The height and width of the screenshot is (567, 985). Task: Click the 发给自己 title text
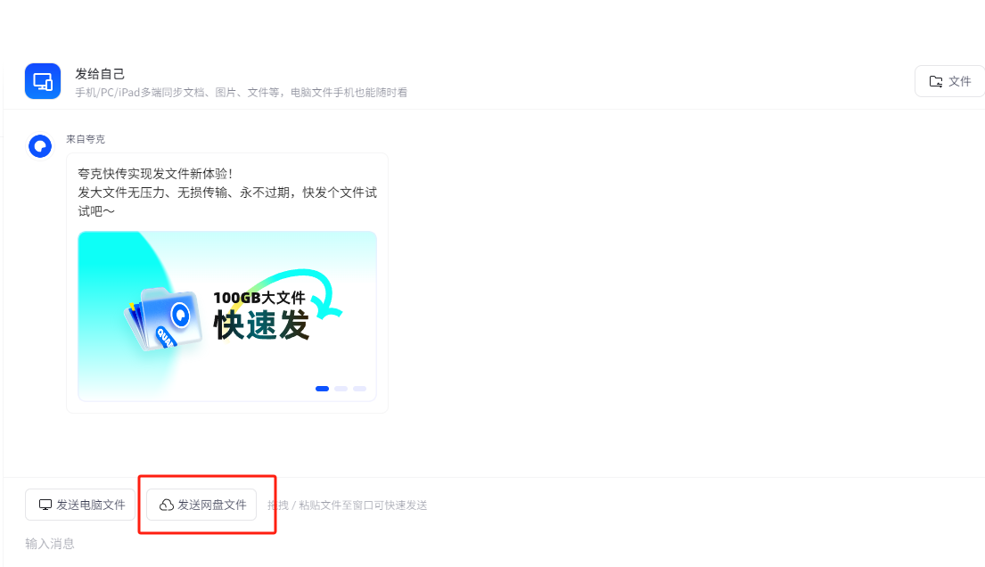(100, 73)
